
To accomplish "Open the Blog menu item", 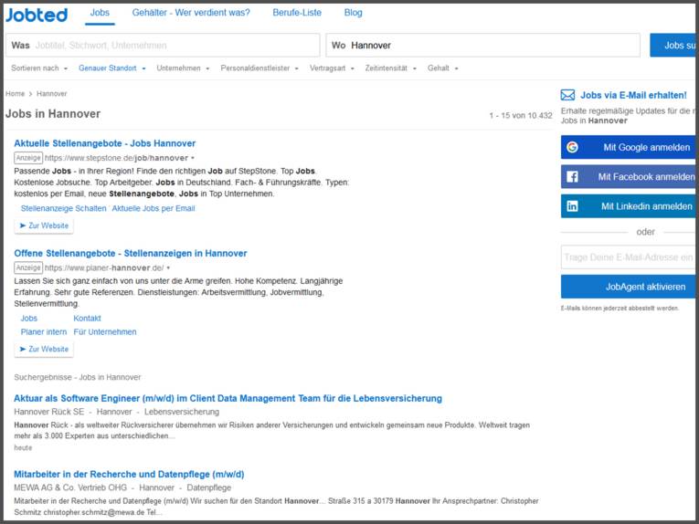I will tap(353, 13).
